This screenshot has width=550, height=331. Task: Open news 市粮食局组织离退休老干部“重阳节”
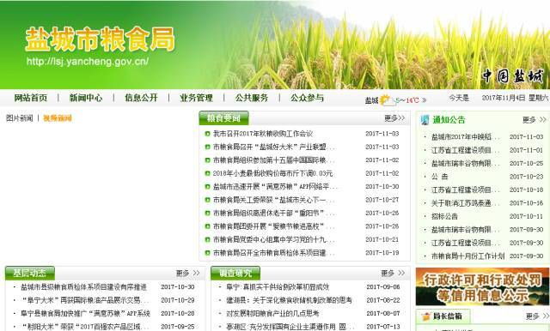point(273,213)
